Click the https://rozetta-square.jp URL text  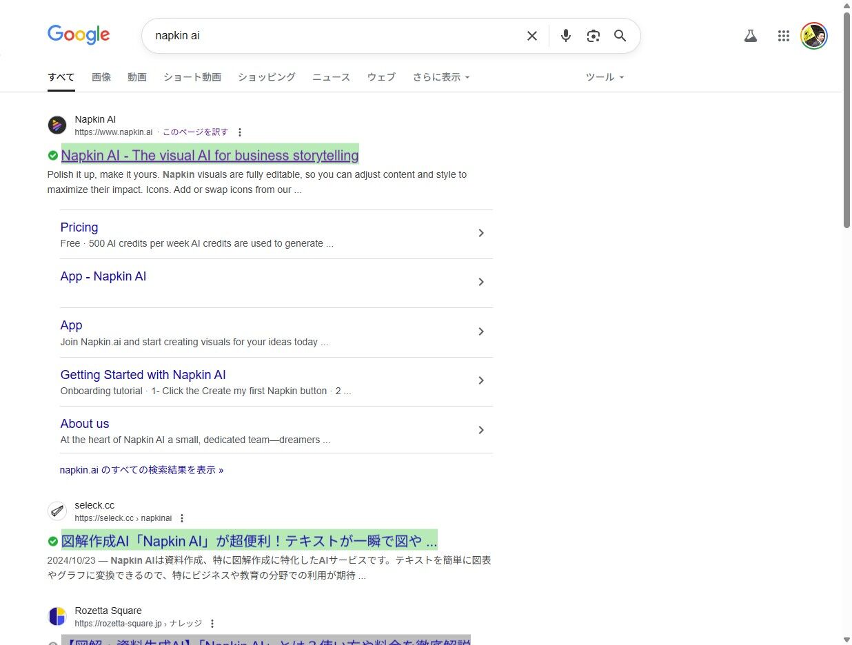pyautogui.click(x=119, y=624)
